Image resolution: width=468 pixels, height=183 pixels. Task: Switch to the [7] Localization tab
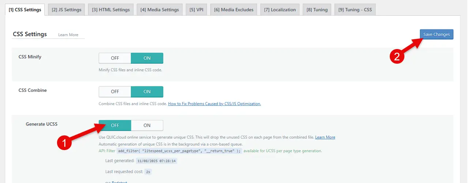(x=280, y=10)
